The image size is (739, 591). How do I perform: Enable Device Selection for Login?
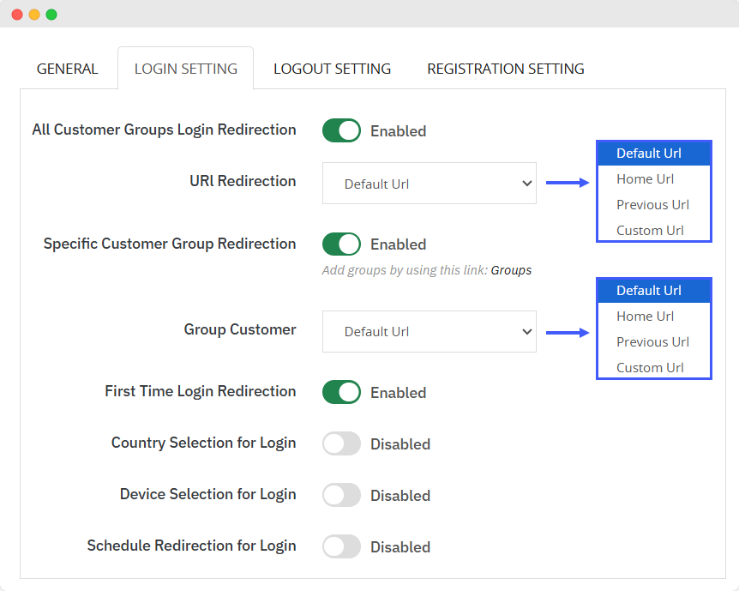[341, 495]
